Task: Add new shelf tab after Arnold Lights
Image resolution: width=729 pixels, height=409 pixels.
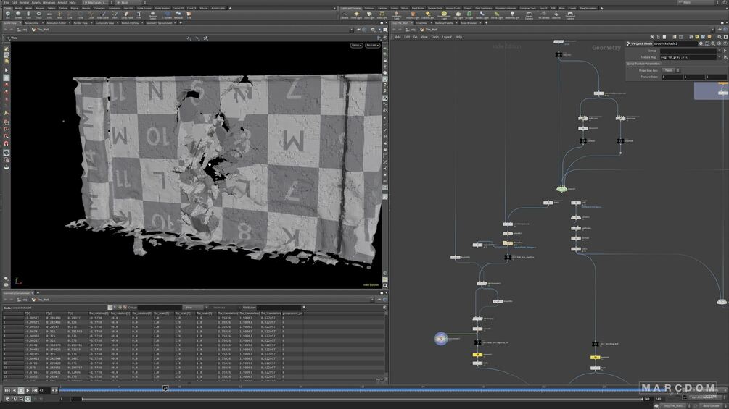Action: pos(230,9)
